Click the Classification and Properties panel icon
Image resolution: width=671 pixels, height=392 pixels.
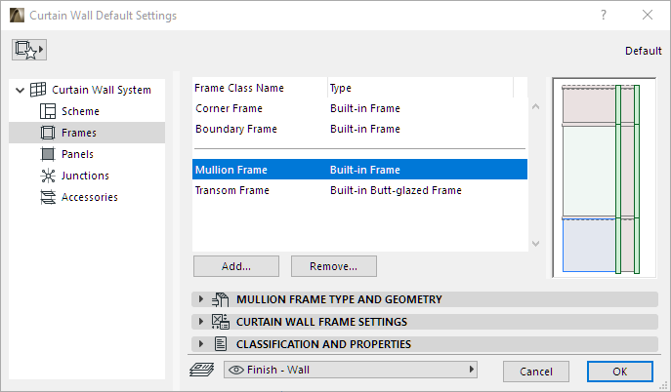coord(220,343)
